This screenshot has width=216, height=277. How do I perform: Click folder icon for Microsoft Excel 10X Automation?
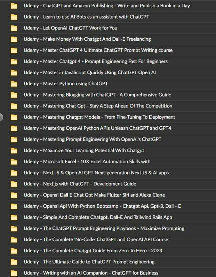pyautogui.click(x=14, y=162)
